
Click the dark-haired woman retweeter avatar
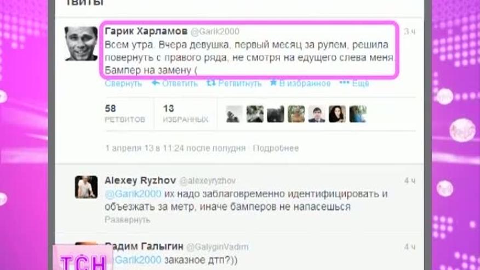(337, 114)
